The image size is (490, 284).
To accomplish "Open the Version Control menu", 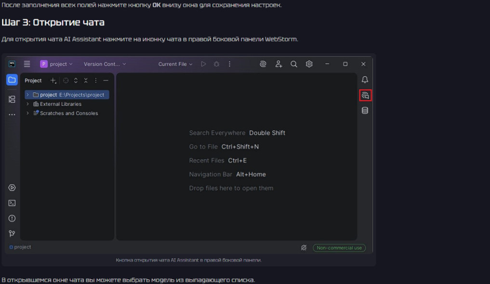I will click(105, 64).
